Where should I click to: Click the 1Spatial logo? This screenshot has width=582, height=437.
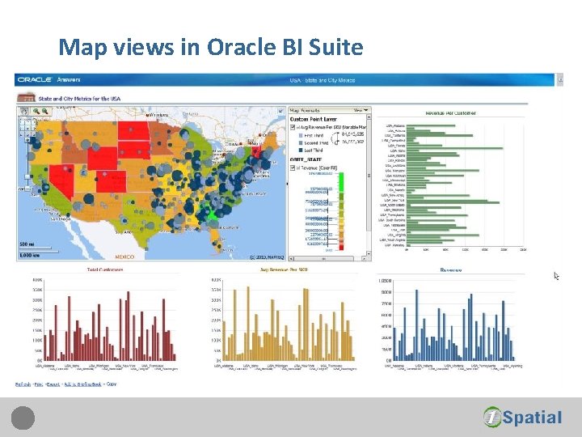pyautogui.click(x=523, y=417)
